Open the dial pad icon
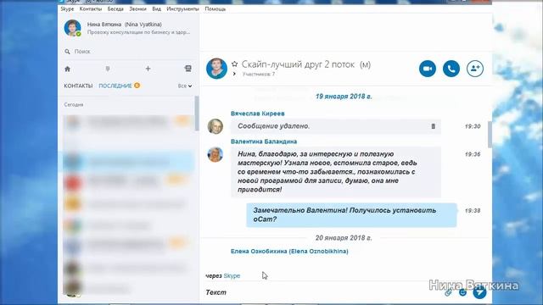 coord(108,69)
